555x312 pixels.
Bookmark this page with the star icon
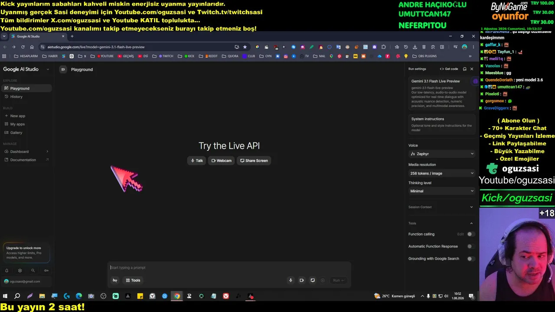click(x=245, y=47)
